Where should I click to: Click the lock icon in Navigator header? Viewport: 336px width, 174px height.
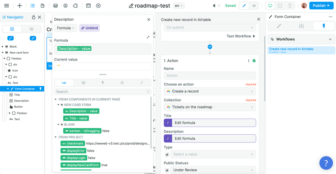pyautogui.click(x=33, y=17)
